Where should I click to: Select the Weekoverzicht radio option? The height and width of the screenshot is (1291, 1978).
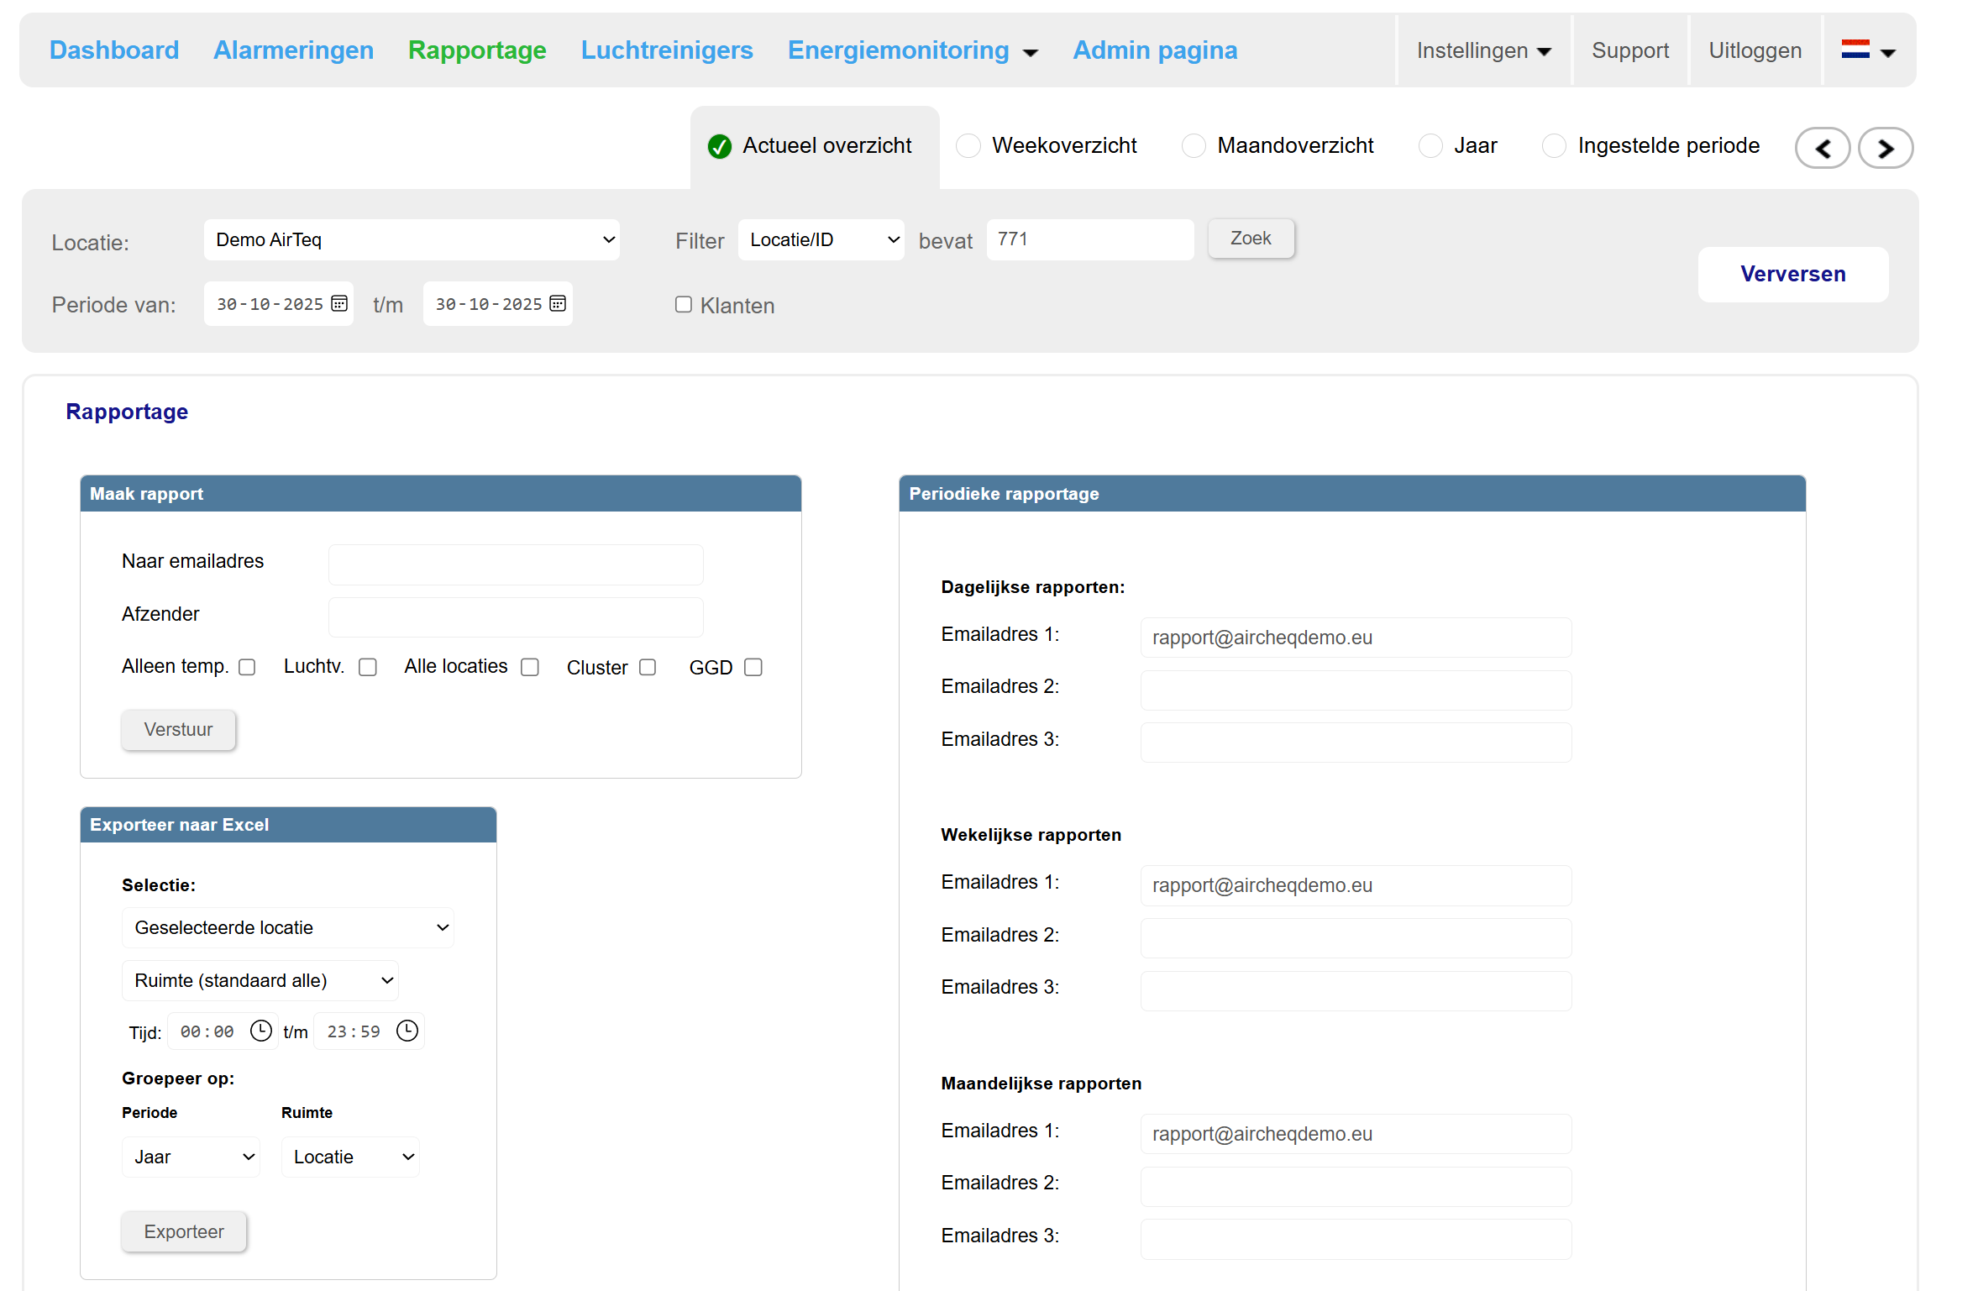(968, 146)
